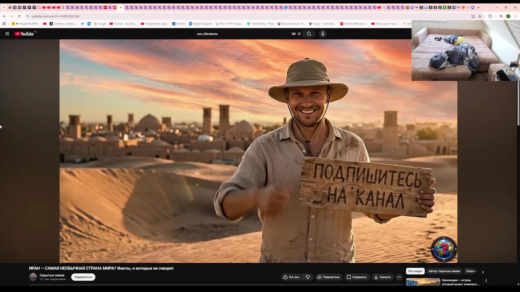Screen dimensions: 520x292
Task: Open the on-screen keyboard icon in search
Action: (294, 34)
